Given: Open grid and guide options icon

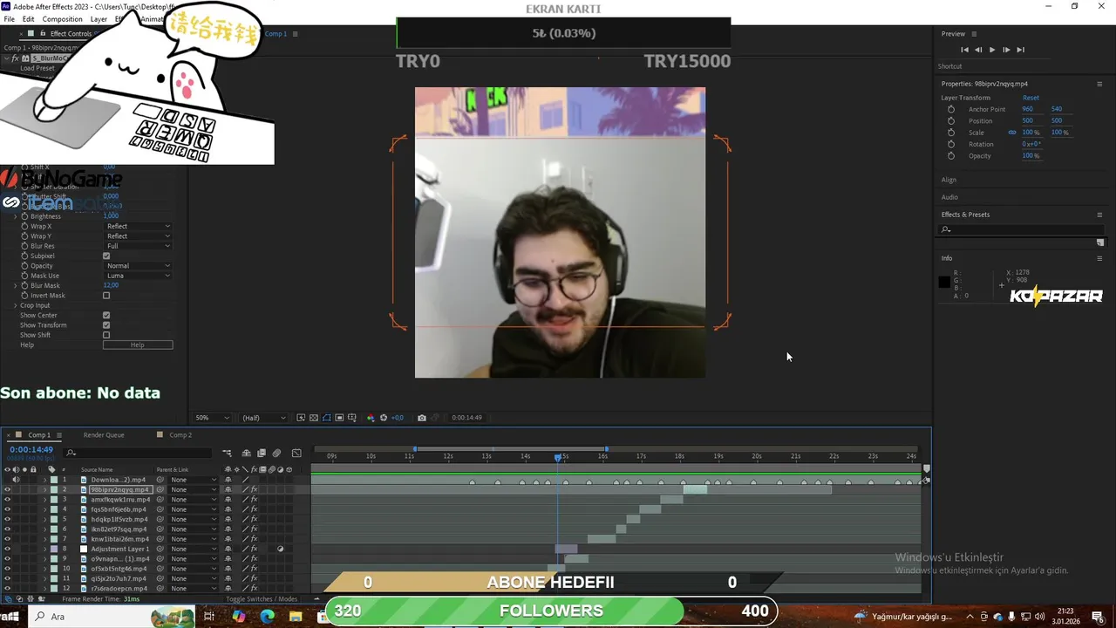Looking at the screenshot, I should tap(352, 418).
